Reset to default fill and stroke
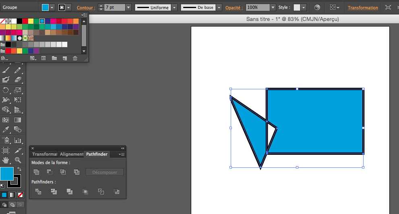The width and height of the screenshot is (399, 214). [2, 185]
